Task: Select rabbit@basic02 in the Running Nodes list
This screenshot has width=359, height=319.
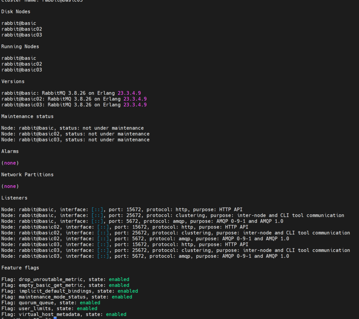Action: click(21, 64)
